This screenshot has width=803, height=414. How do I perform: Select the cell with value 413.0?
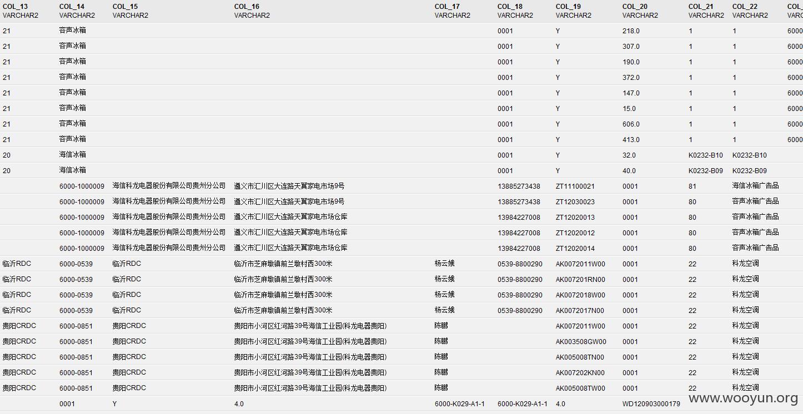click(x=631, y=140)
